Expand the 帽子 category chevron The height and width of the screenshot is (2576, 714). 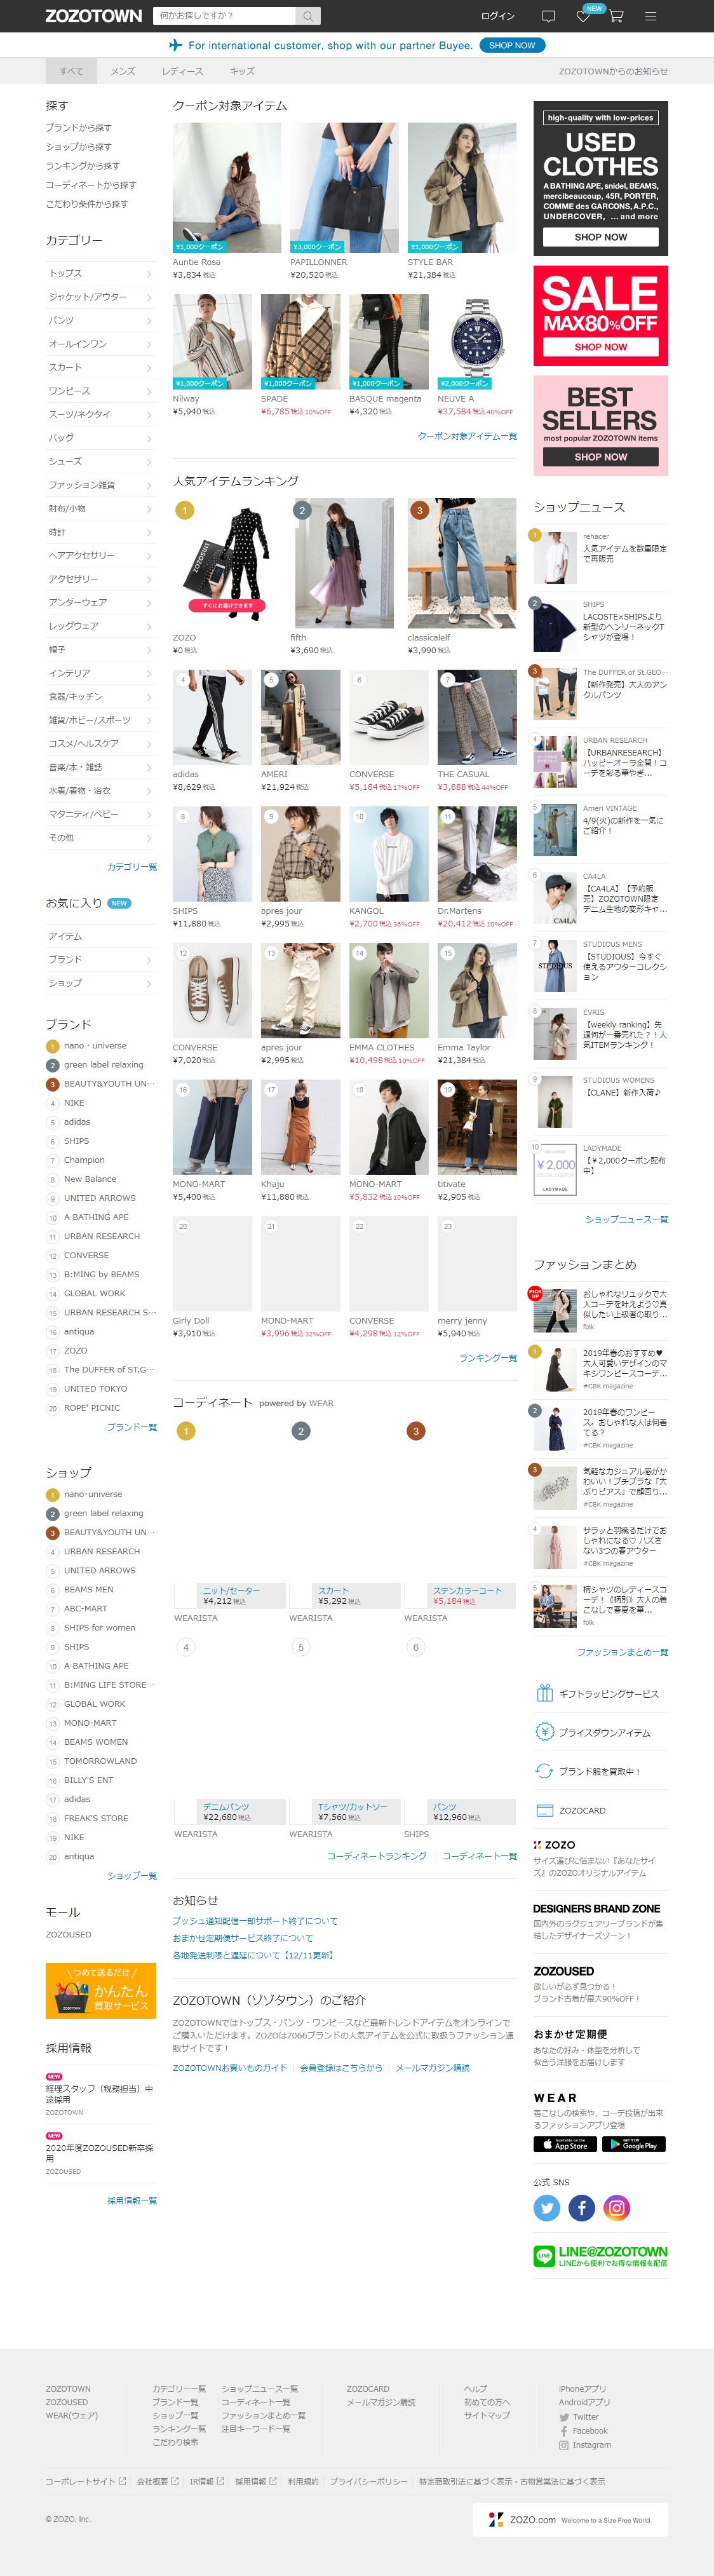tap(149, 650)
